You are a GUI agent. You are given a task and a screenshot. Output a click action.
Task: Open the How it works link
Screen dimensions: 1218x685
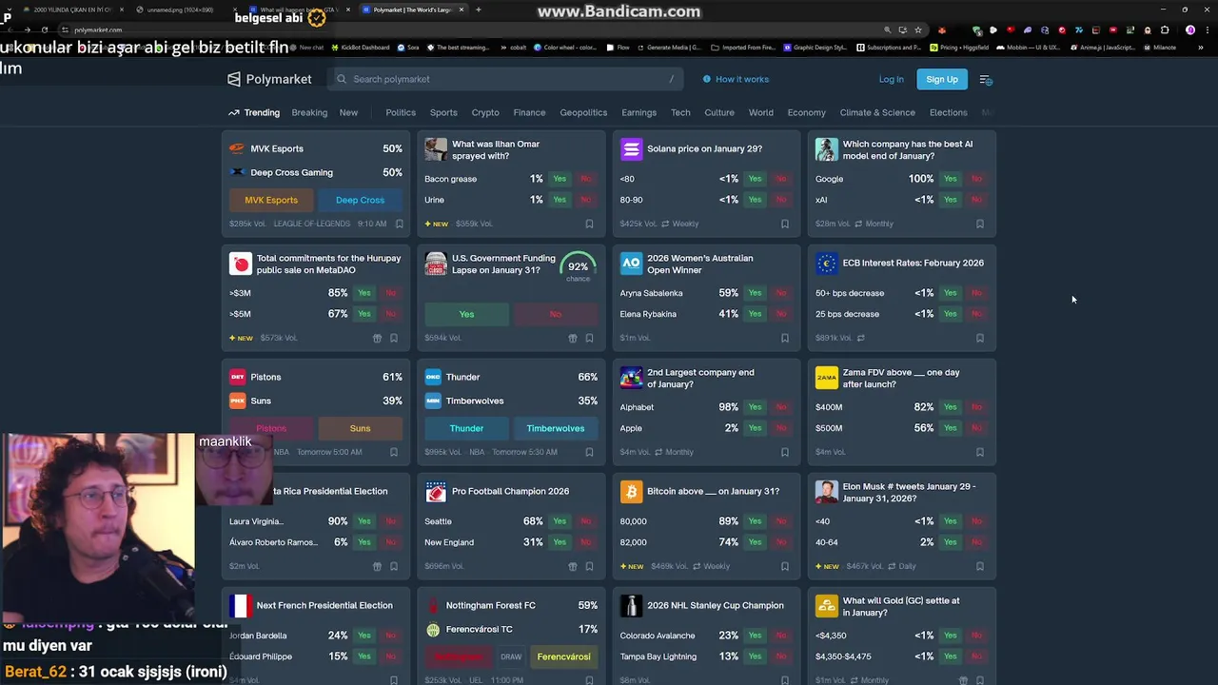736,79
